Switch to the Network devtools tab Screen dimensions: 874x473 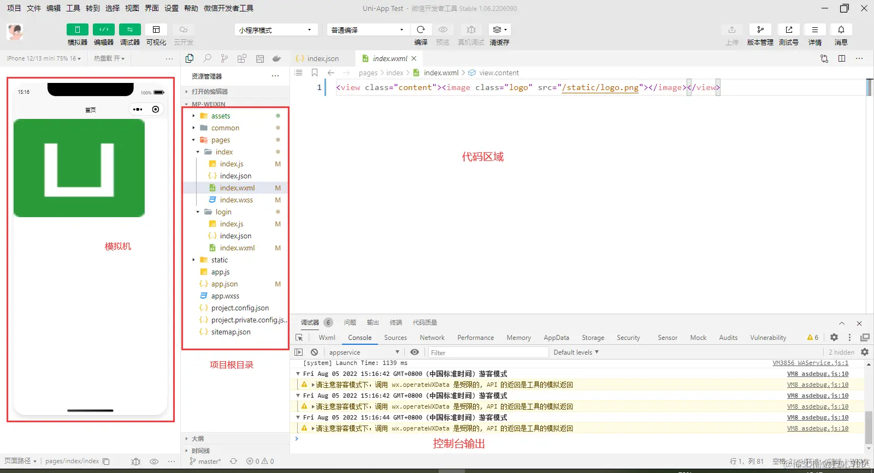pos(432,338)
